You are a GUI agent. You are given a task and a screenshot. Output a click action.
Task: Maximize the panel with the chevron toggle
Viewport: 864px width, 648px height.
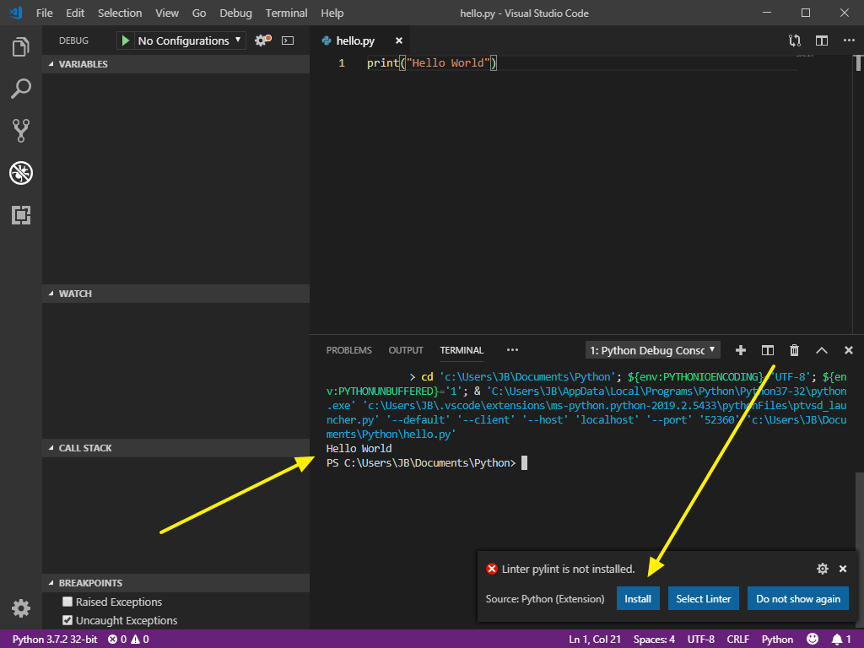pos(821,349)
